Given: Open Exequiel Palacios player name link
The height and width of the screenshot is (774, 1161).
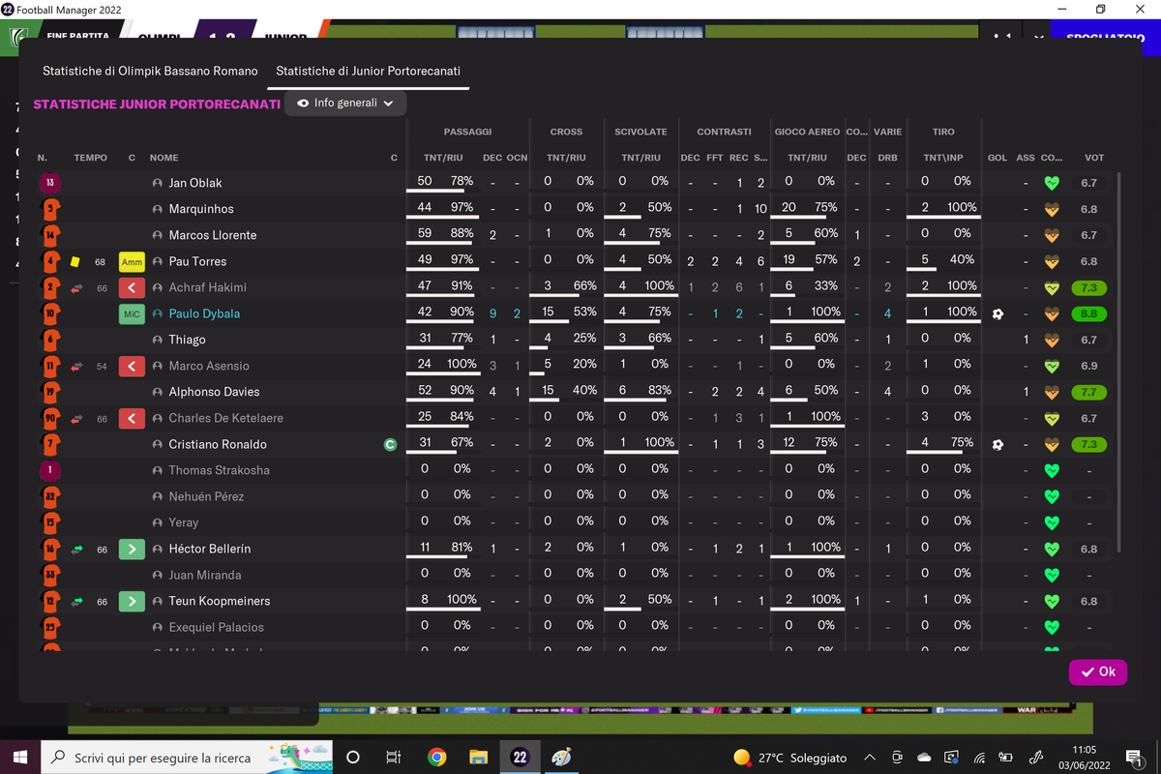Looking at the screenshot, I should [216, 627].
